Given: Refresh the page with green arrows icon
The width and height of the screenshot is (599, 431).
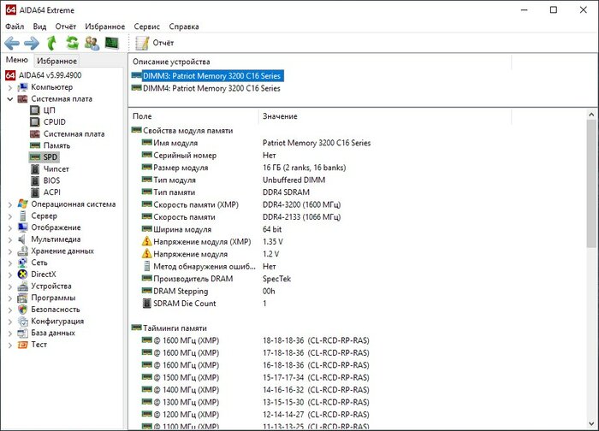Looking at the screenshot, I should point(72,43).
